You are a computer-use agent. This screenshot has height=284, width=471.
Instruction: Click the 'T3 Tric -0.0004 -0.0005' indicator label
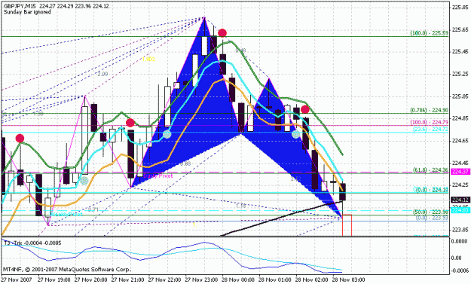click(32, 243)
